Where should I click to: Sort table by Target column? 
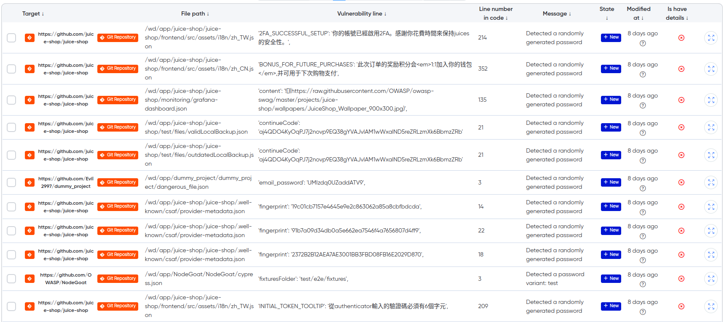33,13
